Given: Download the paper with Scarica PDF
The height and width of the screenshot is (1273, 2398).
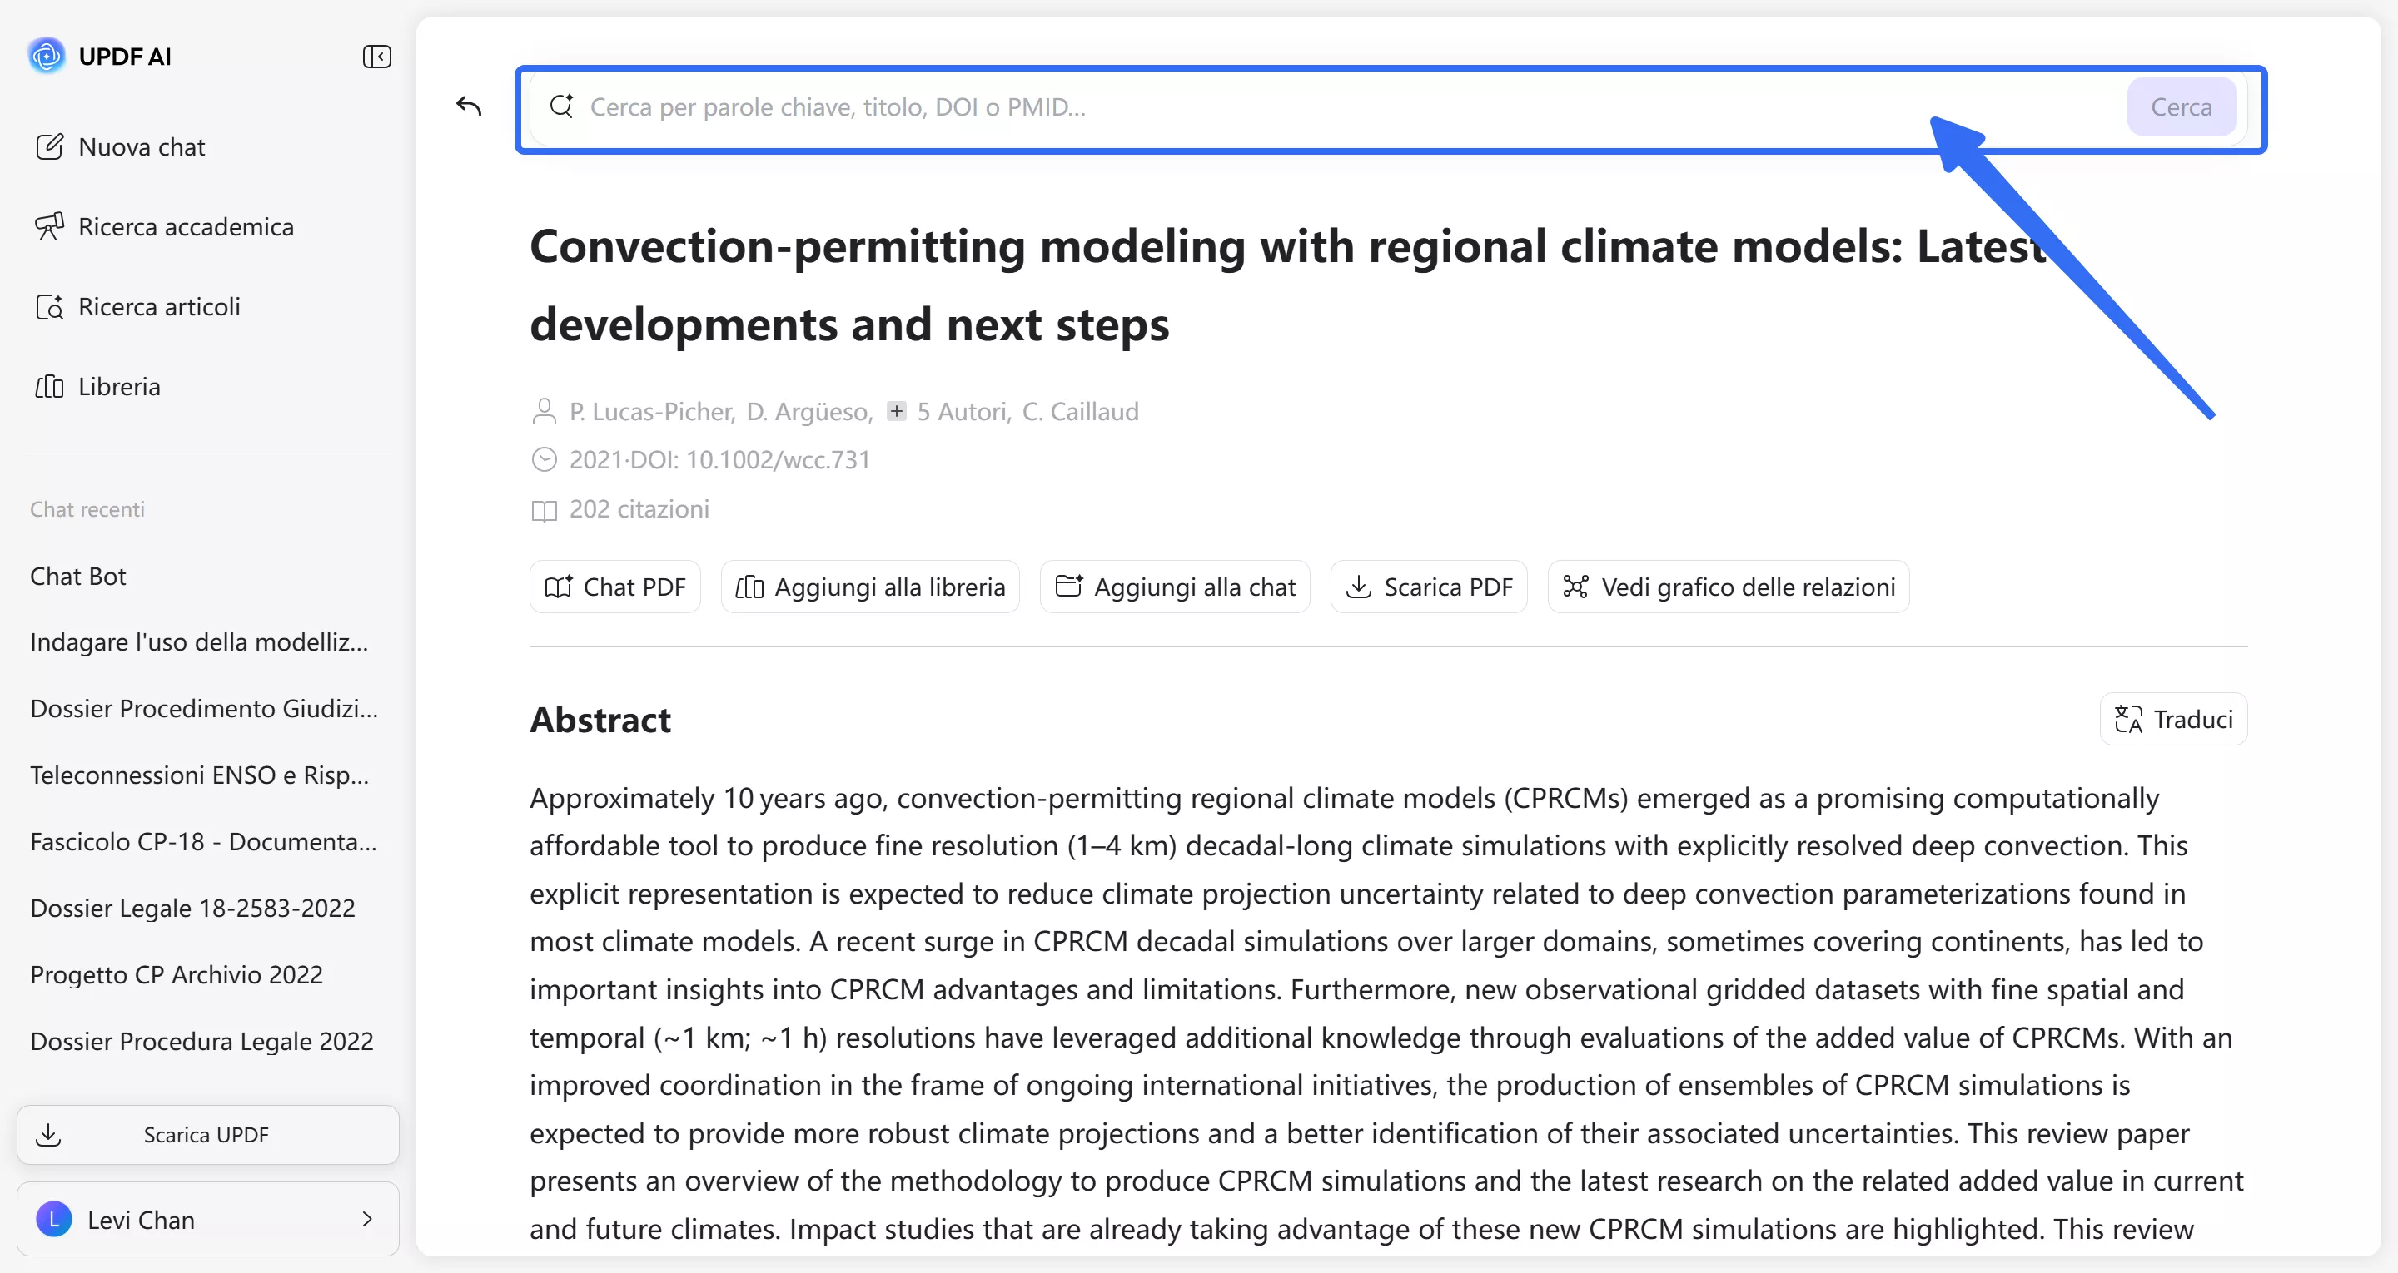Looking at the screenshot, I should coord(1429,587).
